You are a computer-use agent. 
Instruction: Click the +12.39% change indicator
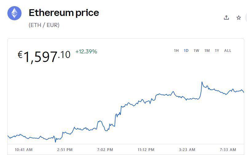coord(86,52)
